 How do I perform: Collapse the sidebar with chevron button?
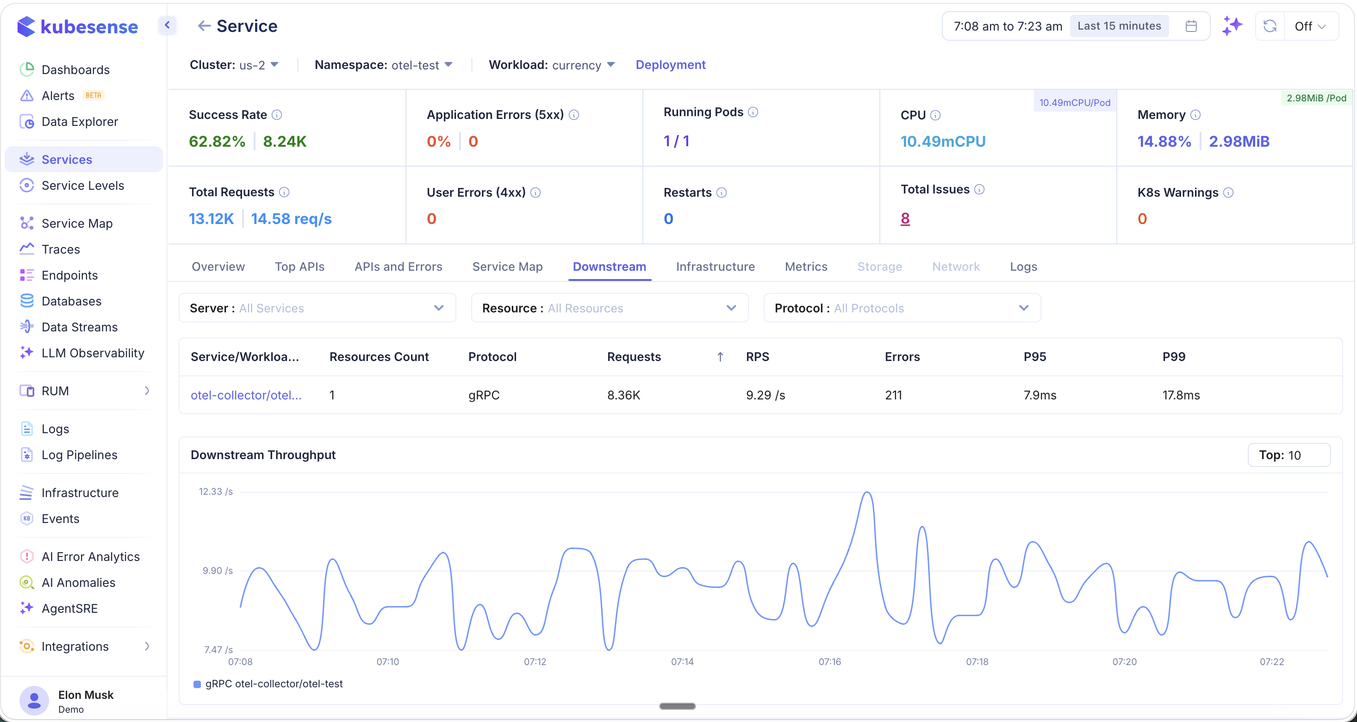click(x=167, y=25)
